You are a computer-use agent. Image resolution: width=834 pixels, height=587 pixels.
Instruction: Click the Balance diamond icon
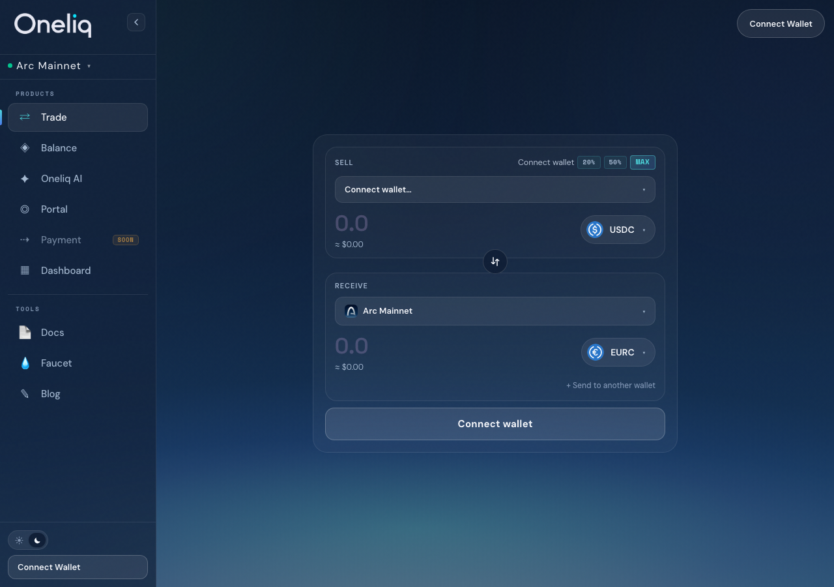pos(25,148)
